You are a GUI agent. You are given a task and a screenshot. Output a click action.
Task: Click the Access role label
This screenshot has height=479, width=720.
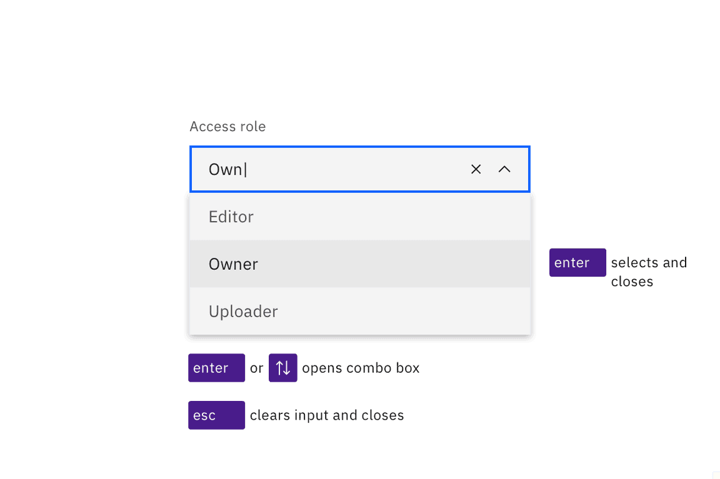227,127
